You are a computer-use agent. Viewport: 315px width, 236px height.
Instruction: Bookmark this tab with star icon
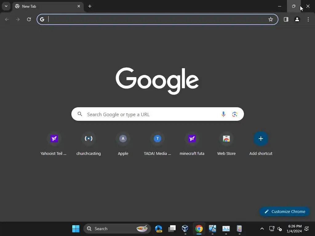[x=271, y=19]
